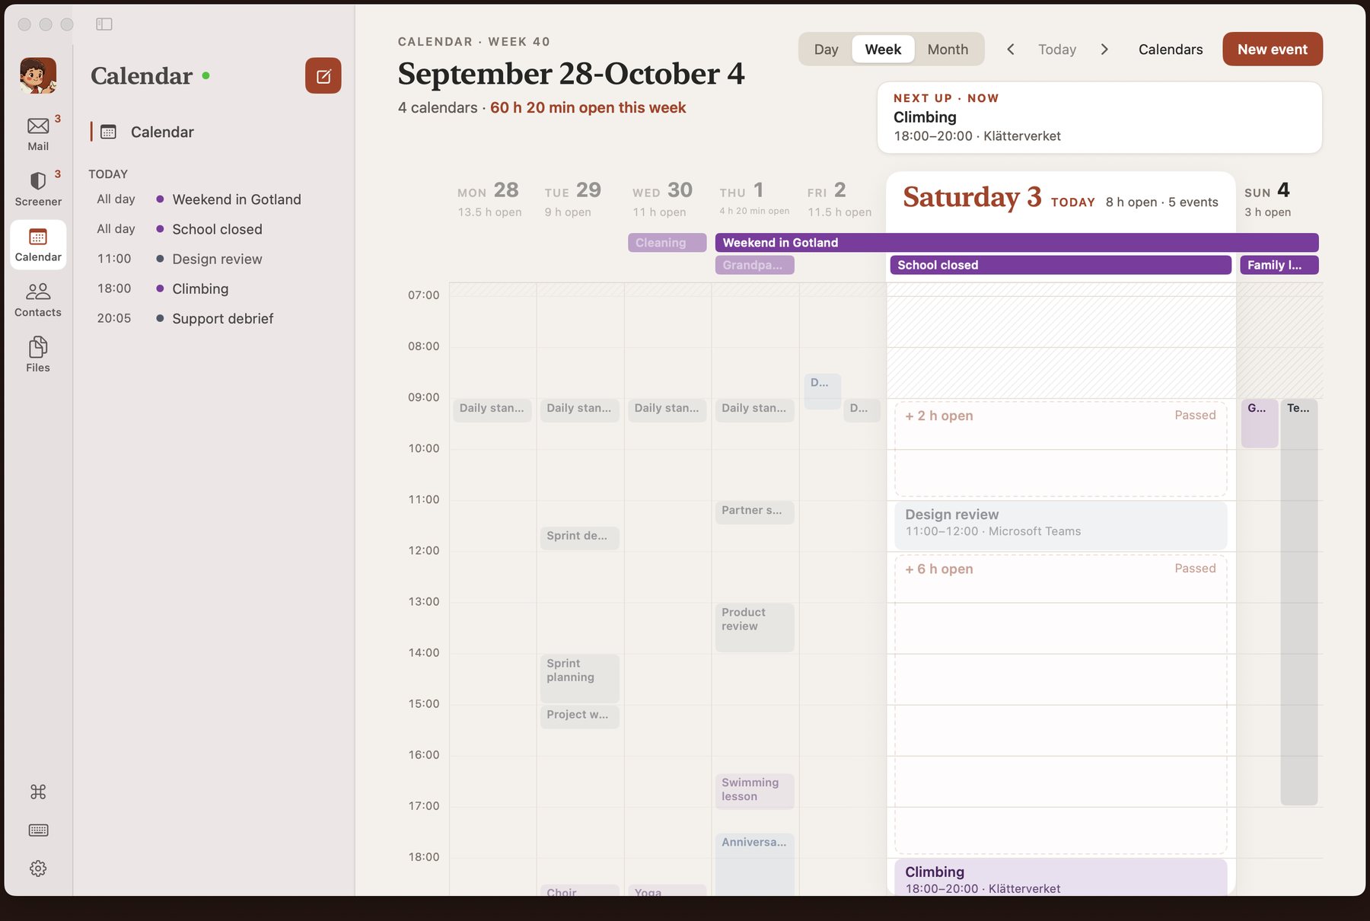This screenshot has width=1370, height=921.
Task: Open Partner s... event on Thursday
Action: 755,512
